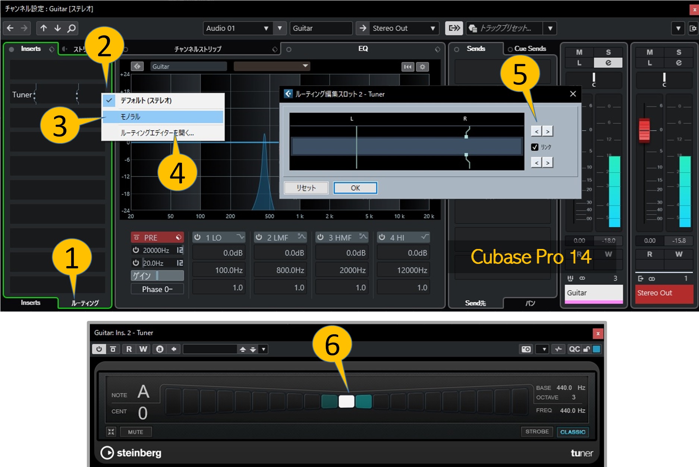
Task: Shift upper routing with right arrow stepper
Action: point(548,131)
